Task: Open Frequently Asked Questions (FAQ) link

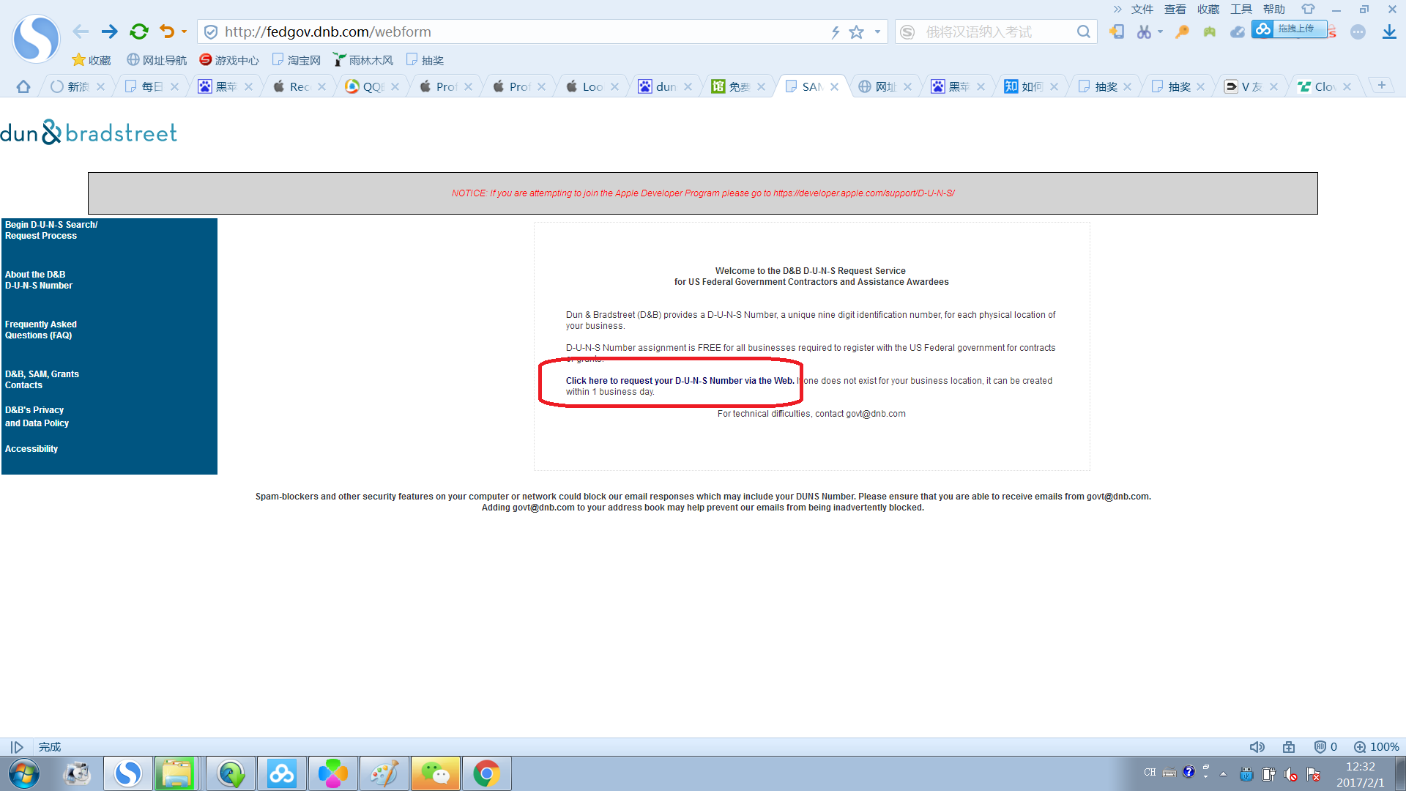Action: click(40, 330)
